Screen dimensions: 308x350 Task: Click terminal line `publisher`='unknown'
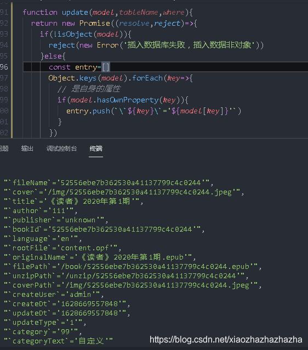(56, 220)
